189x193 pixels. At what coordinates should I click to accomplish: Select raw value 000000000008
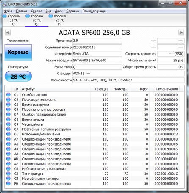pyautogui.click(x=166, y=169)
